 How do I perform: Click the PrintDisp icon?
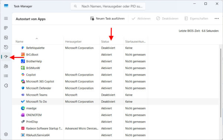[23, 122]
